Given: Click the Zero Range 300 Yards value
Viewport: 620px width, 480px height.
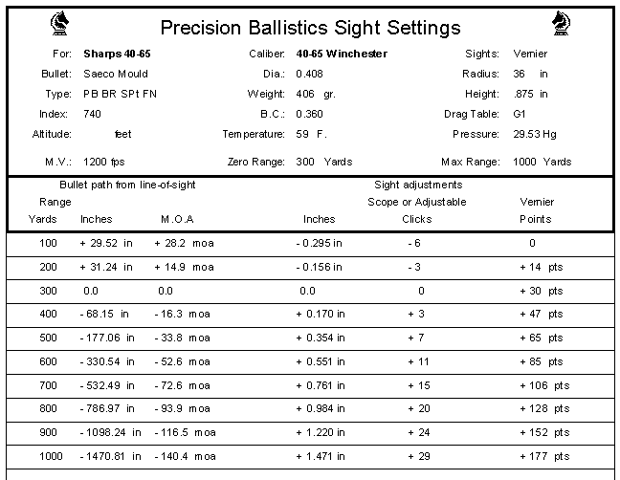Looking at the screenshot, I should [x=324, y=163].
